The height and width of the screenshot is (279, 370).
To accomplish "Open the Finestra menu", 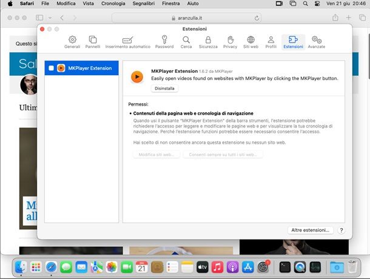I will pyautogui.click(x=171, y=4).
